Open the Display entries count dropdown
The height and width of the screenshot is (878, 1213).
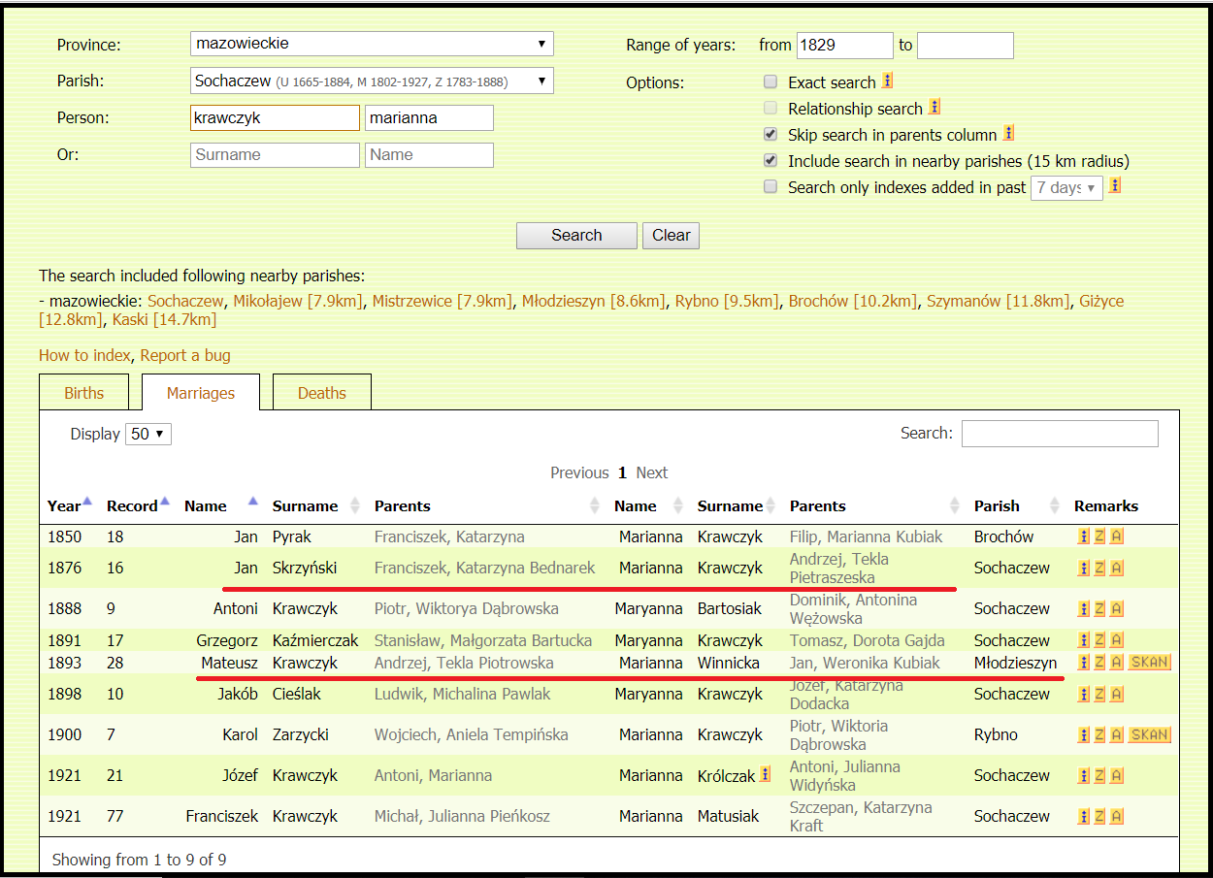148,434
